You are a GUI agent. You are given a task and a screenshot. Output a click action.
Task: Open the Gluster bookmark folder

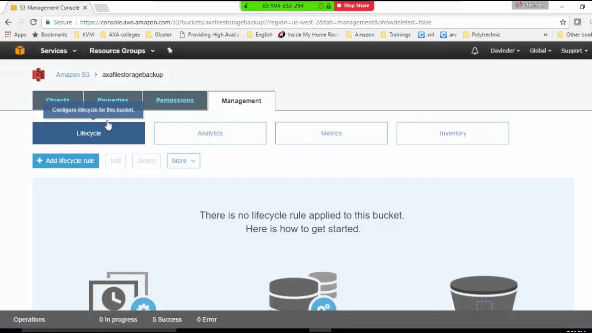pos(159,35)
